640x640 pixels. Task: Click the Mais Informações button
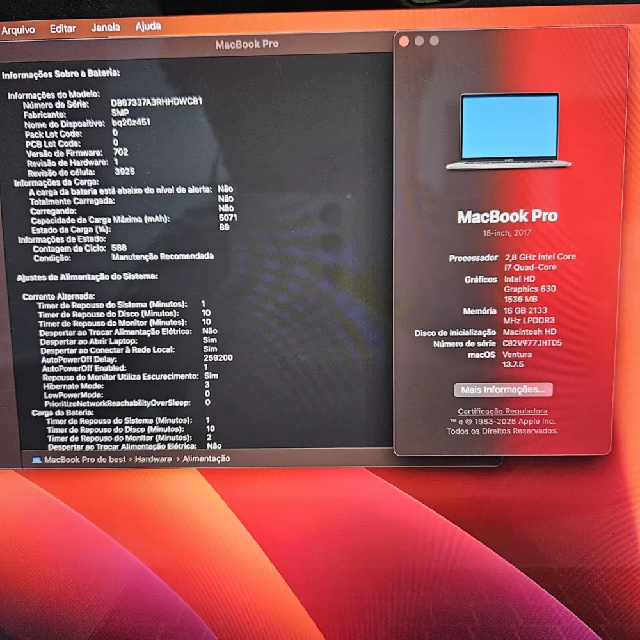(503, 389)
